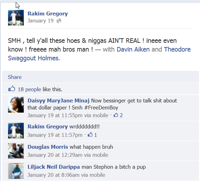Open Douglas Morris name link
Screen dimensions: 200x181
(x=48, y=147)
